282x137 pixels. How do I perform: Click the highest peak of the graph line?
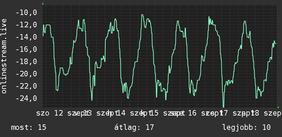[x=142, y=15]
